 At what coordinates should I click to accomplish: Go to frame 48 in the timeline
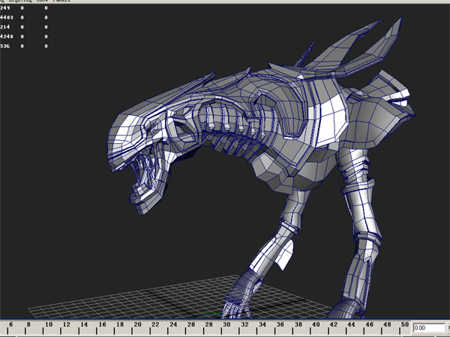(387, 324)
